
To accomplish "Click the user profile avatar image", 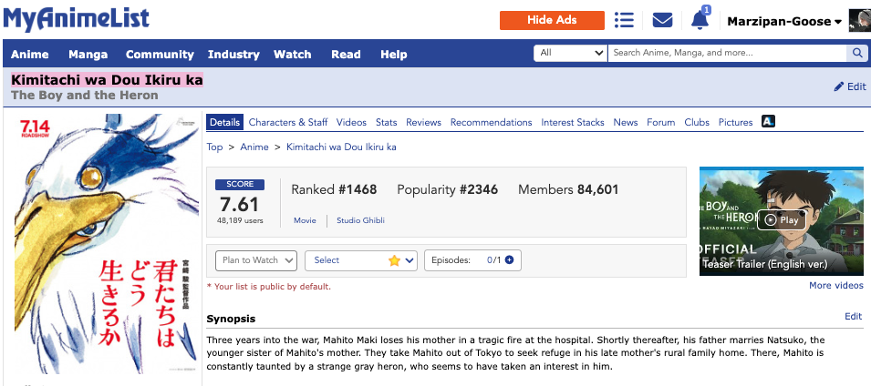I will pyautogui.click(x=858, y=20).
